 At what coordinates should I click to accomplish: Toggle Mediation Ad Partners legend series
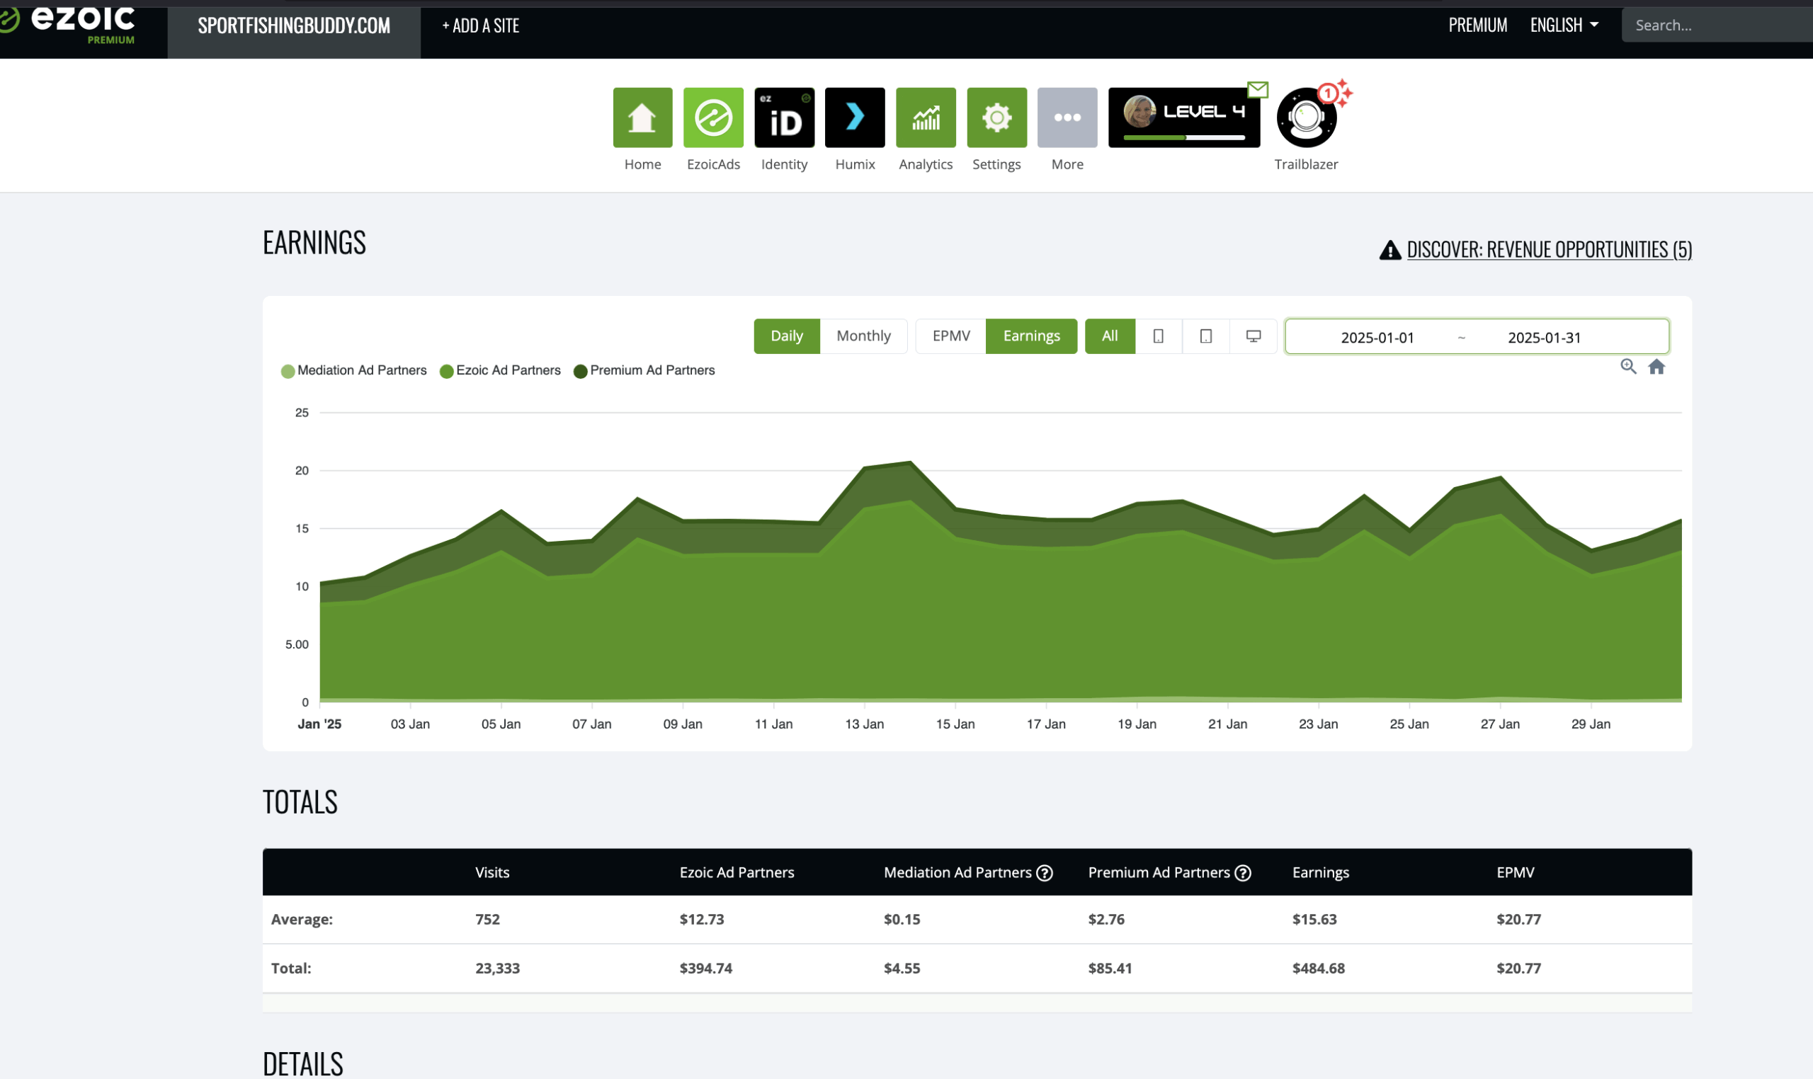click(x=354, y=371)
